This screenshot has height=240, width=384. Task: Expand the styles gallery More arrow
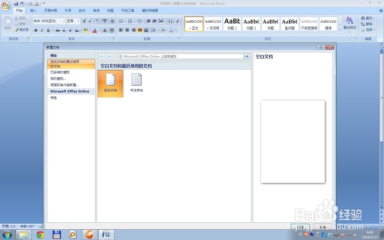coord(340,29)
